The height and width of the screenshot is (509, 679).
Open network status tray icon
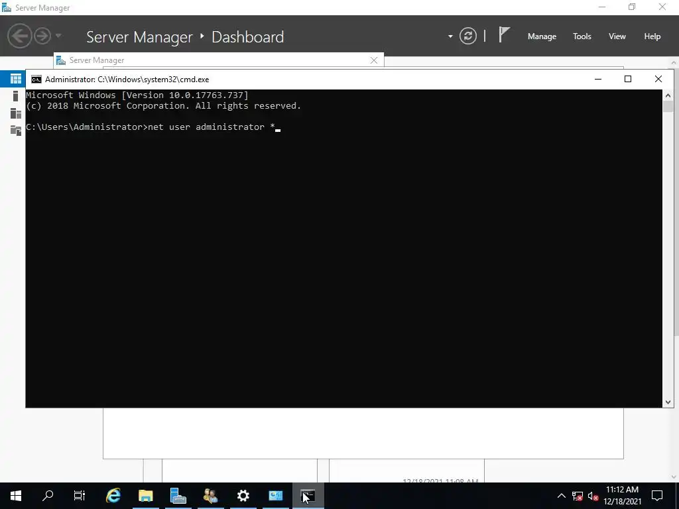(578, 496)
